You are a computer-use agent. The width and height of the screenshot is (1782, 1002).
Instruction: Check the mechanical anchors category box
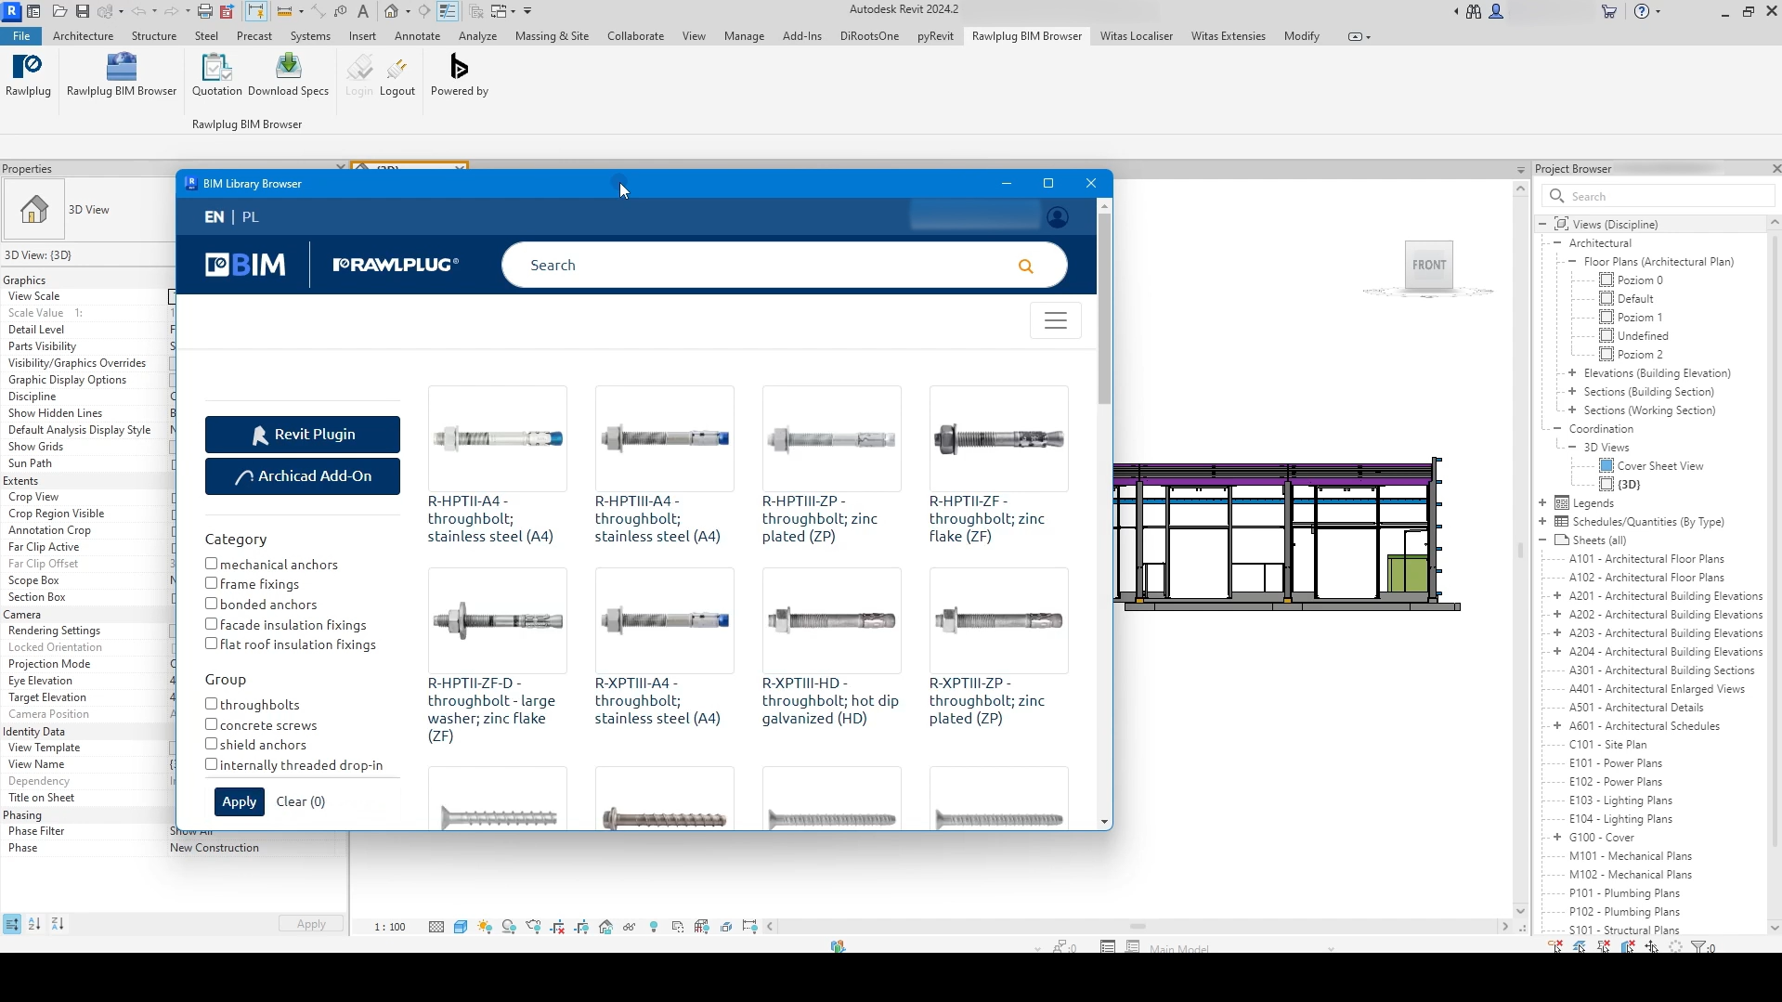[x=212, y=564]
